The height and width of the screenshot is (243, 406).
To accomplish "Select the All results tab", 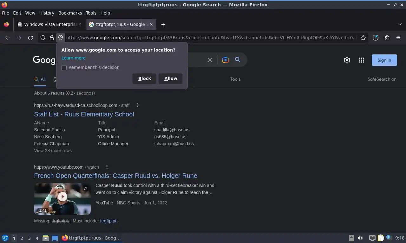I will [x=40, y=79].
